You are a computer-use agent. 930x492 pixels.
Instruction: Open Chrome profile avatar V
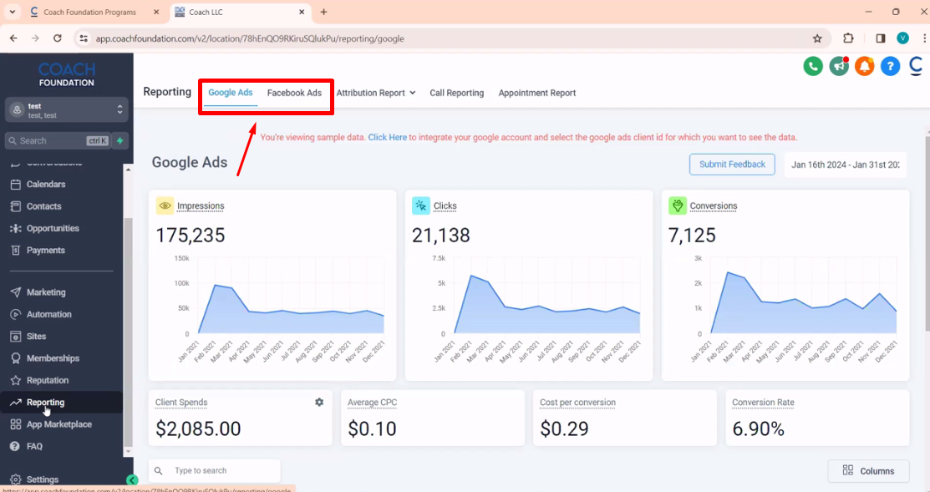902,38
